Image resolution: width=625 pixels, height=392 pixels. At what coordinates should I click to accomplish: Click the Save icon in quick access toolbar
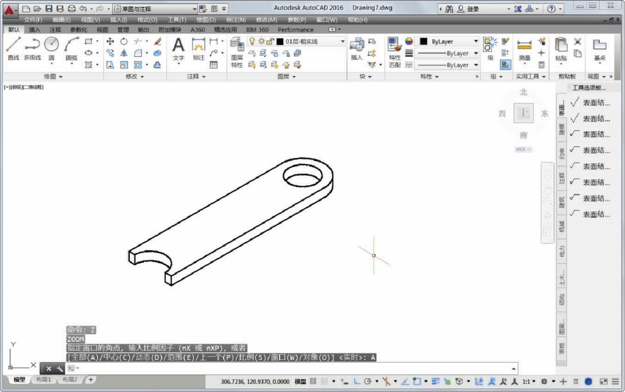[49, 8]
